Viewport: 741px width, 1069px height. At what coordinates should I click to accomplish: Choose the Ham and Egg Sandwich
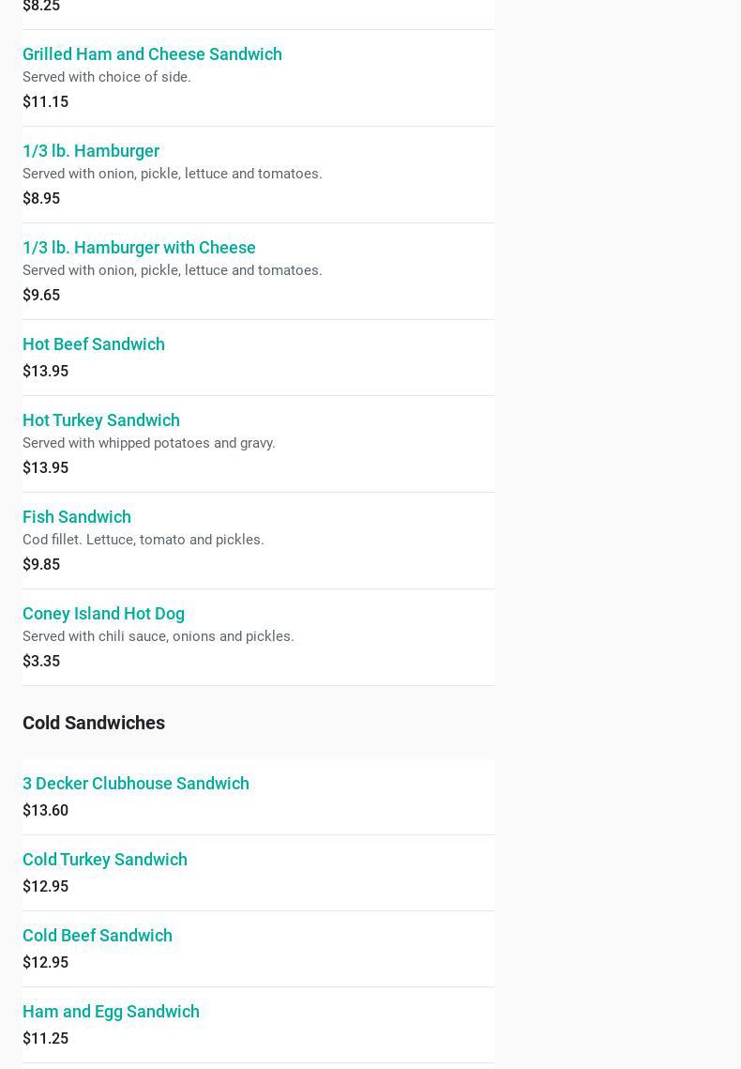111,1012
